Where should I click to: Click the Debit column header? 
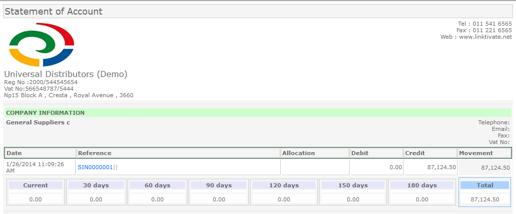(x=376, y=153)
